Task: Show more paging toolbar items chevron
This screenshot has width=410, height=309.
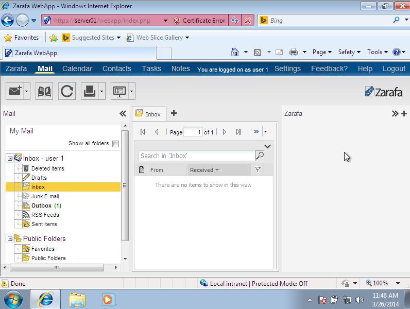Action: pyautogui.click(x=257, y=131)
